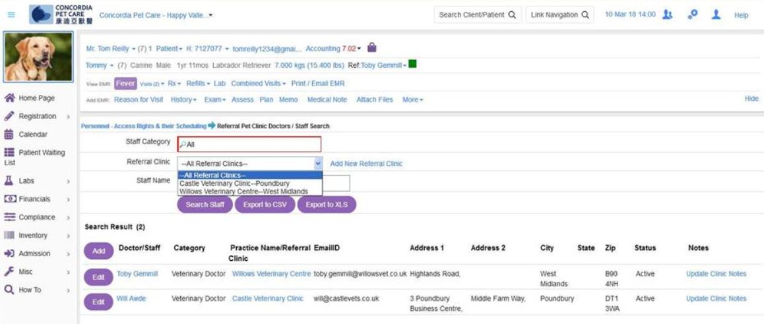Click the Labrador patient photo
Image resolution: width=764 pixels, height=324 pixels.
38,57
